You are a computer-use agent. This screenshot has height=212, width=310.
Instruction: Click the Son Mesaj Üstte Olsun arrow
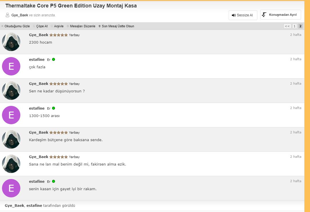(99, 26)
